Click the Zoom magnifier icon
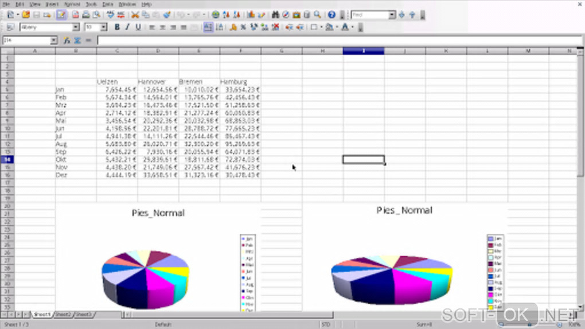 tap(318, 15)
